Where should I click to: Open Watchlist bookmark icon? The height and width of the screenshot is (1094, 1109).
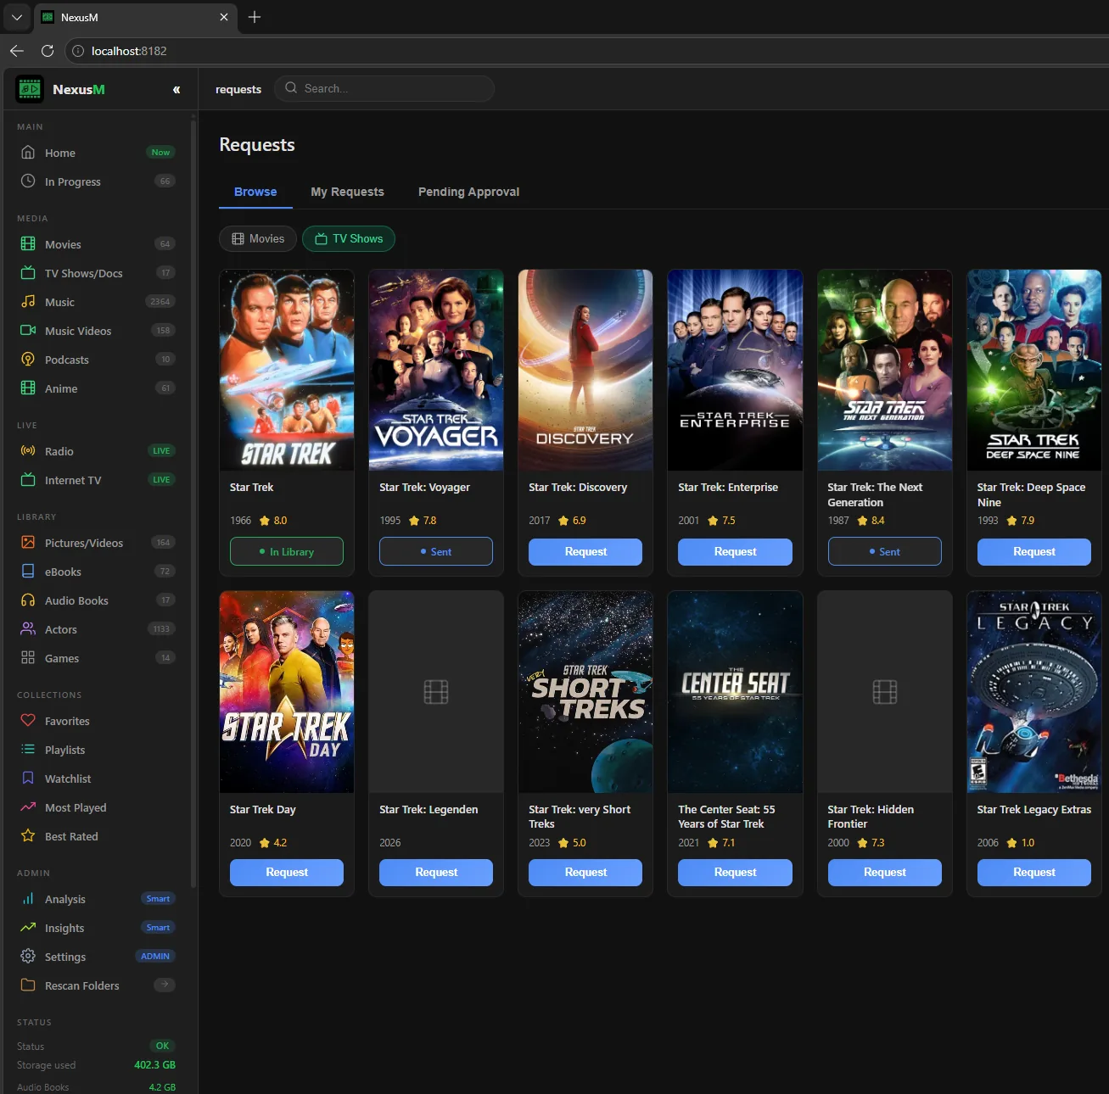28,779
